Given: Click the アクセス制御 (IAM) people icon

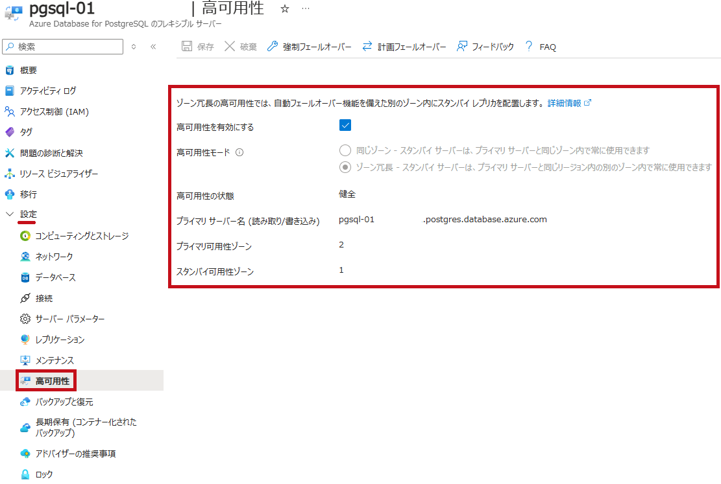Looking at the screenshot, I should 10,111.
